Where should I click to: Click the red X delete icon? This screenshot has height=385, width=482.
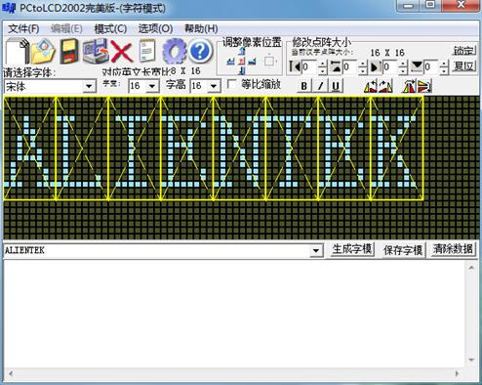pyautogui.click(x=121, y=52)
